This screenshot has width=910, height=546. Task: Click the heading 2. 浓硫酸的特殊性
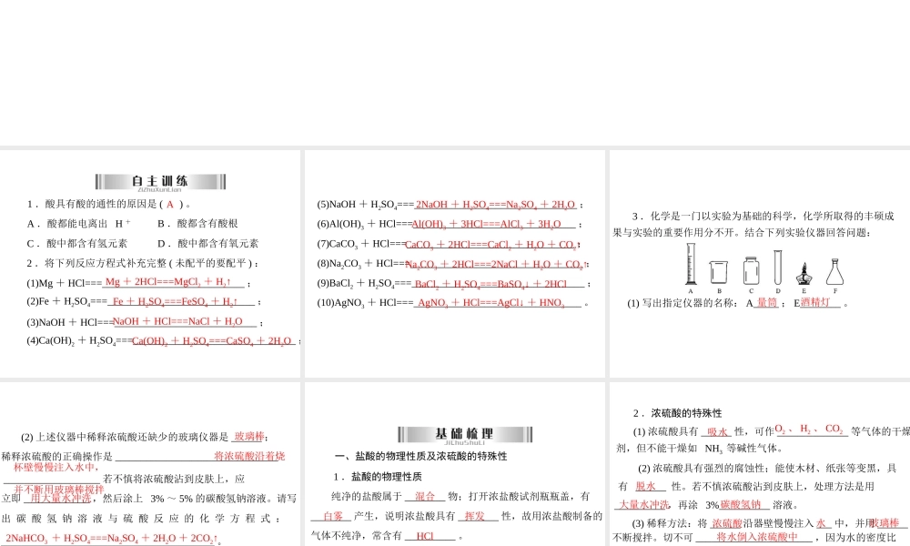[x=677, y=414]
